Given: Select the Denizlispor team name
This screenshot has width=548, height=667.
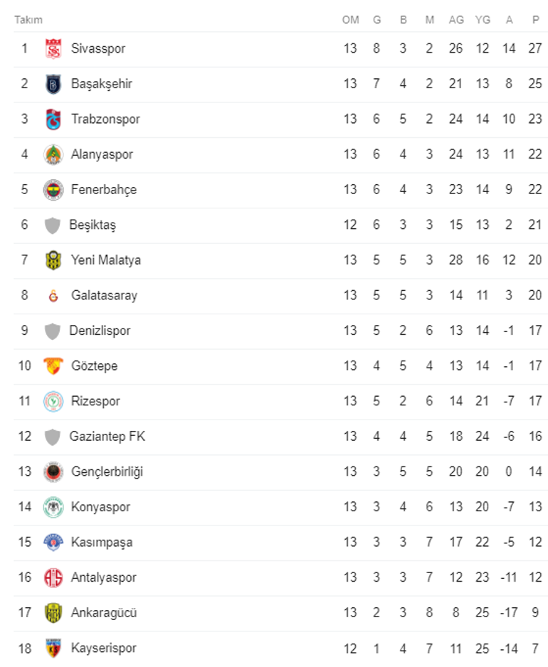Looking at the screenshot, I should tap(100, 331).
